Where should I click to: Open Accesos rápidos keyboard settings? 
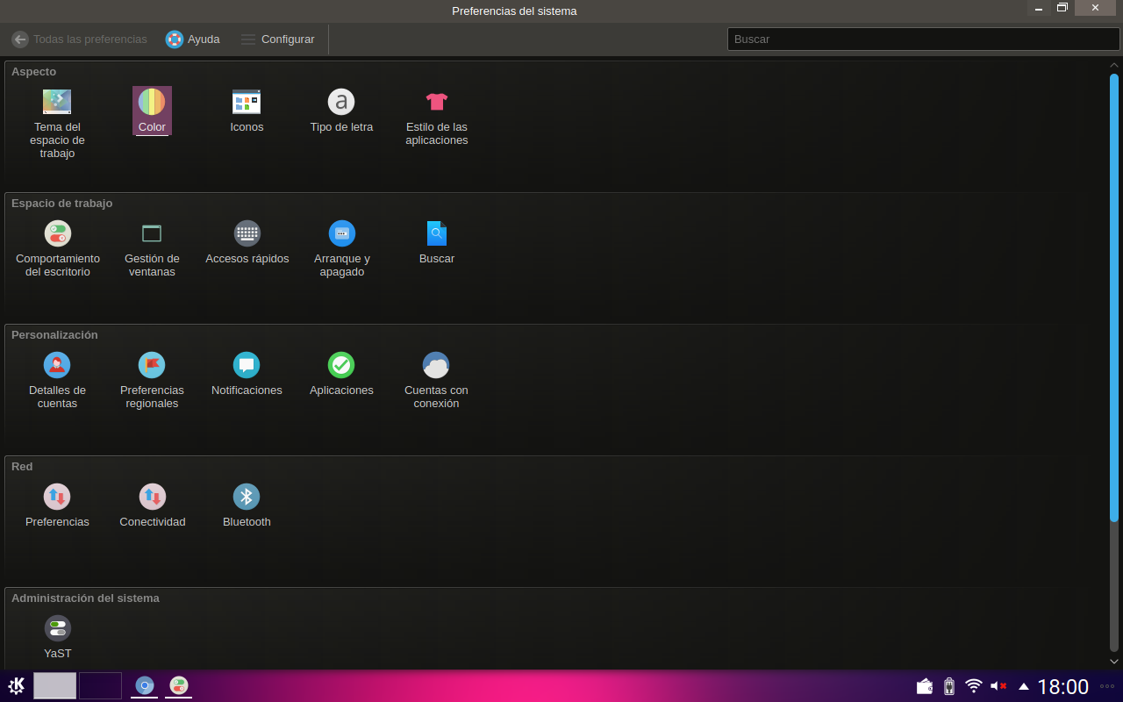[x=247, y=242]
